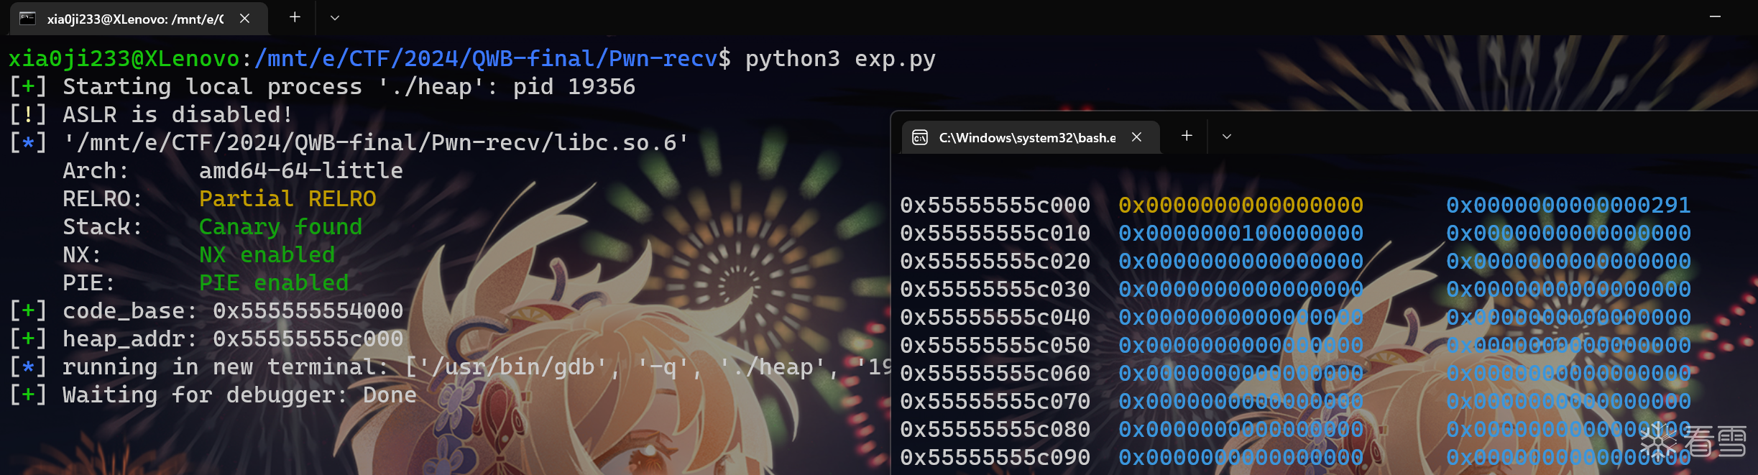
Task: Click address 0x55555555c030 in dump
Action: point(995,290)
